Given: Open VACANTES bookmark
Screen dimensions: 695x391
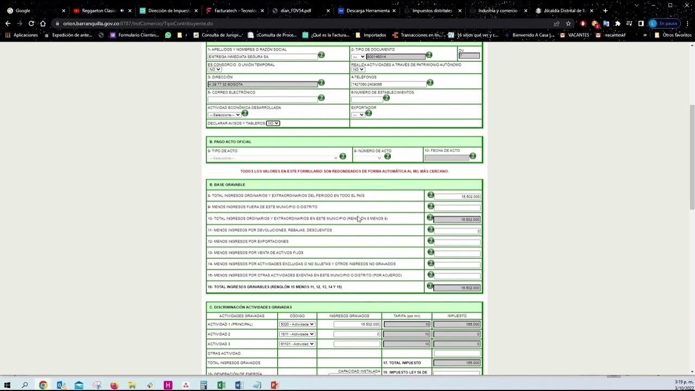Looking at the screenshot, I should coord(574,35).
